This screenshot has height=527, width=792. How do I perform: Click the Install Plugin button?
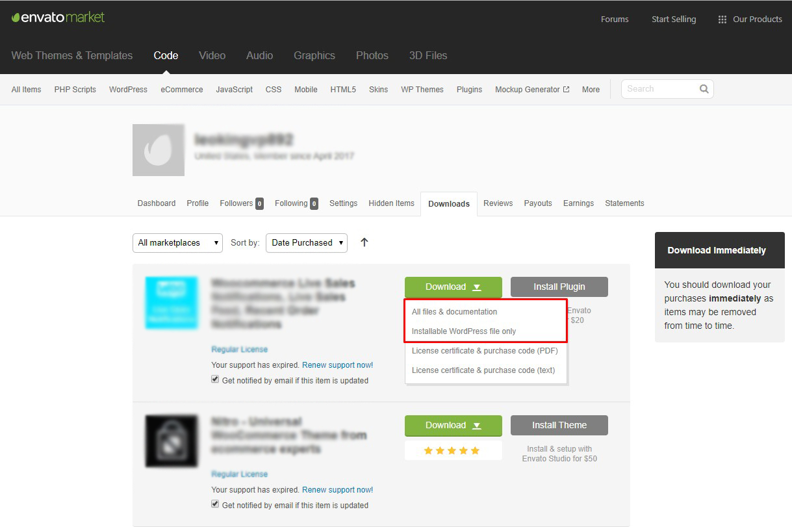(x=559, y=287)
